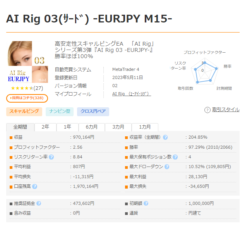Image resolution: width=247 pixels, height=225 pixels.
Task: Click the 初期額 value 1,000,000円
Action: 201,203
